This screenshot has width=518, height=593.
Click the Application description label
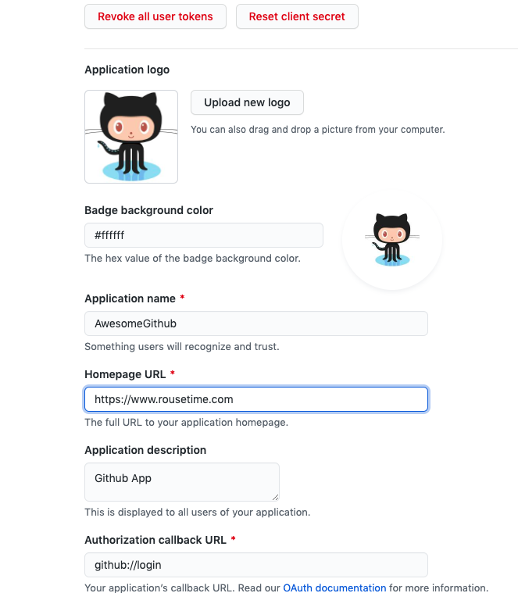point(145,450)
